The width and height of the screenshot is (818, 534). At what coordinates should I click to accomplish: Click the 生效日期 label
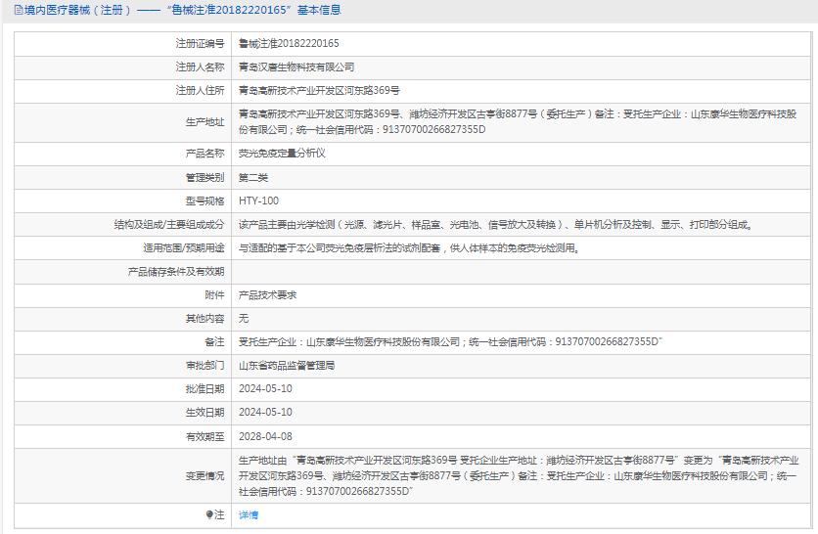(205, 413)
